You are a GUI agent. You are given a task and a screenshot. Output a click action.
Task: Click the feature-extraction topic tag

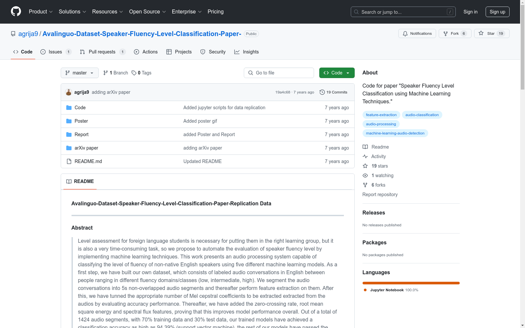pyautogui.click(x=381, y=115)
